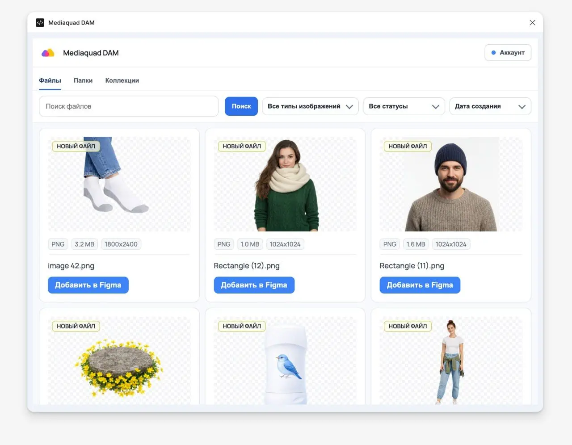Click the 1.6 MB size tag
This screenshot has width=572, height=445.
pyautogui.click(x=416, y=244)
